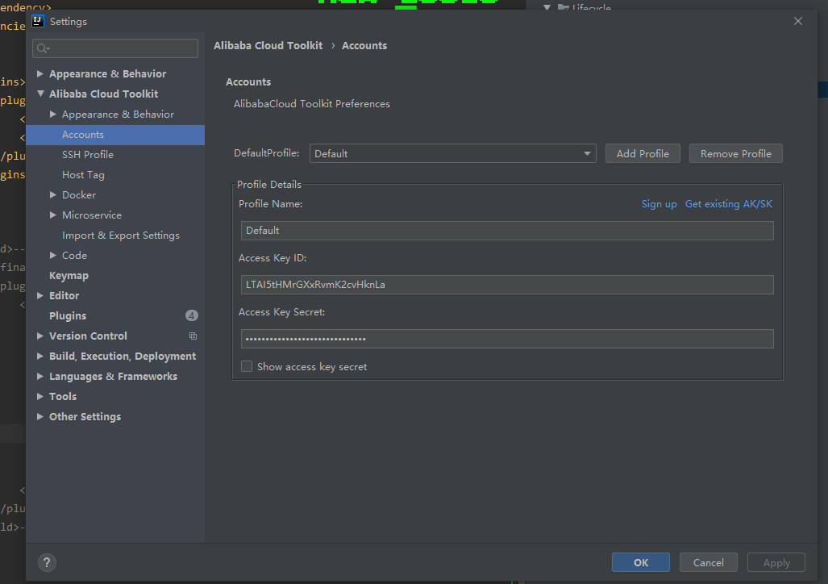Expand the Editor settings node
The image size is (828, 584).
(40, 296)
